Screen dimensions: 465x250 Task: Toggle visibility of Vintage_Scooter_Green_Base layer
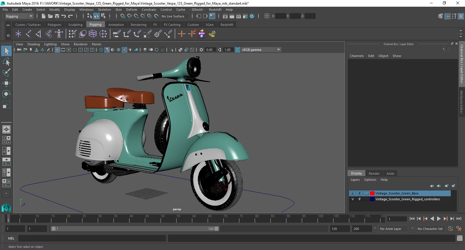(x=353, y=193)
